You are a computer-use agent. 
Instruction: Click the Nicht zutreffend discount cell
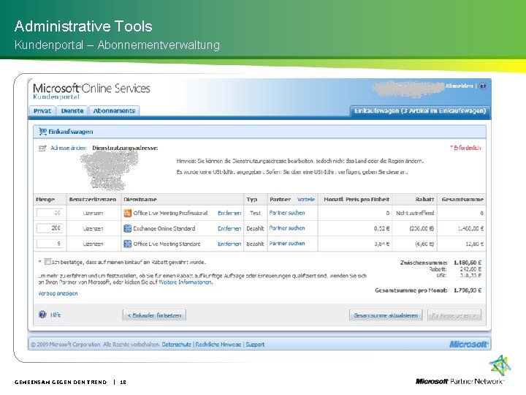pos(415,213)
